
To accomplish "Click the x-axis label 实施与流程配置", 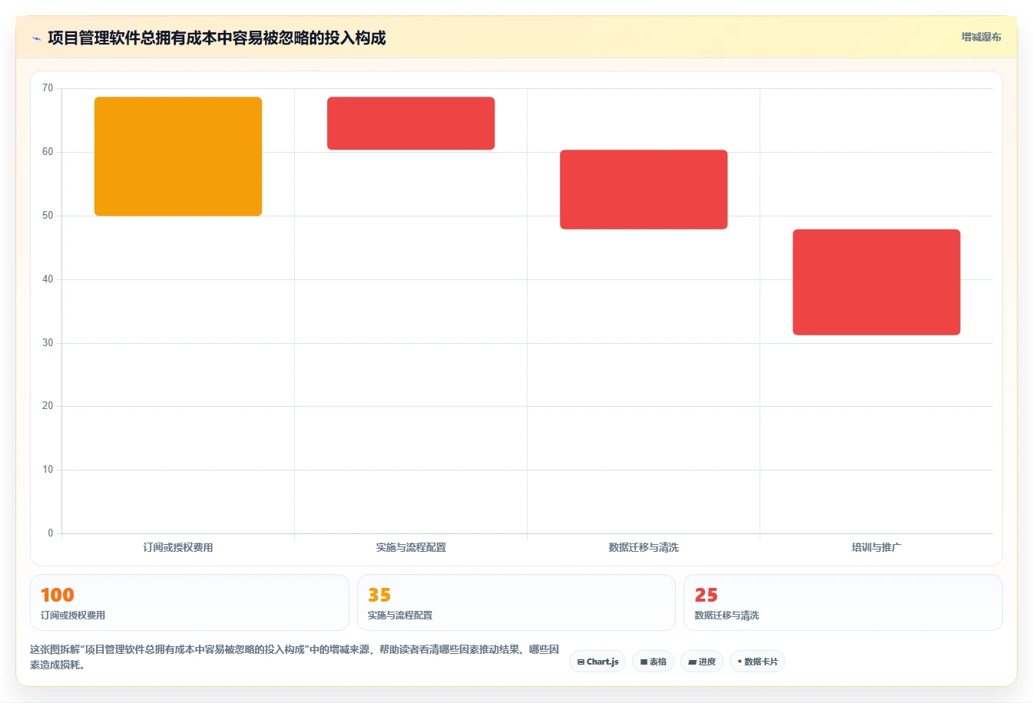I will [411, 547].
